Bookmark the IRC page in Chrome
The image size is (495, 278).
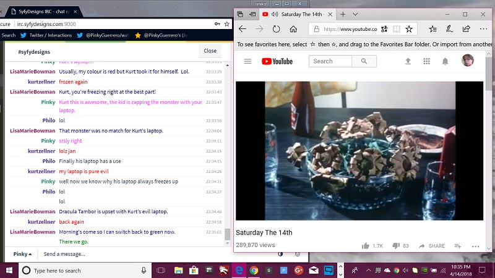click(226, 24)
